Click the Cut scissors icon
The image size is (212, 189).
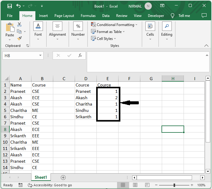19,24
